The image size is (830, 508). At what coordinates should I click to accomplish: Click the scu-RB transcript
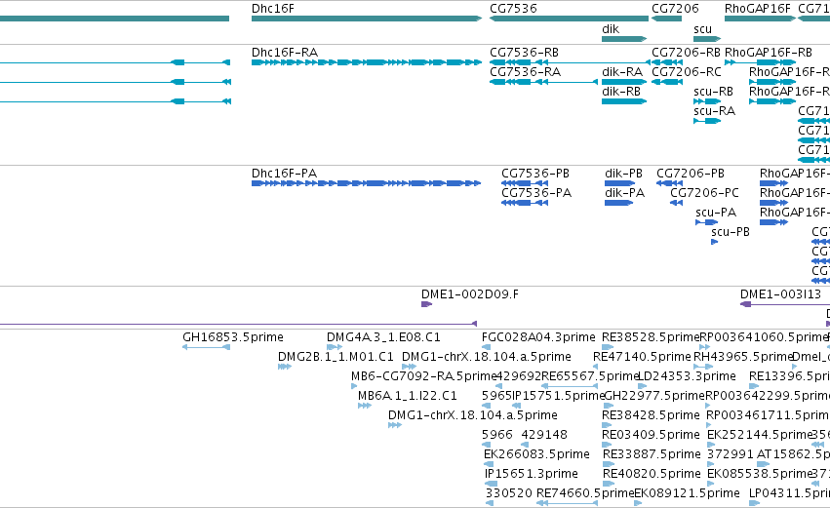pyautogui.click(x=707, y=101)
